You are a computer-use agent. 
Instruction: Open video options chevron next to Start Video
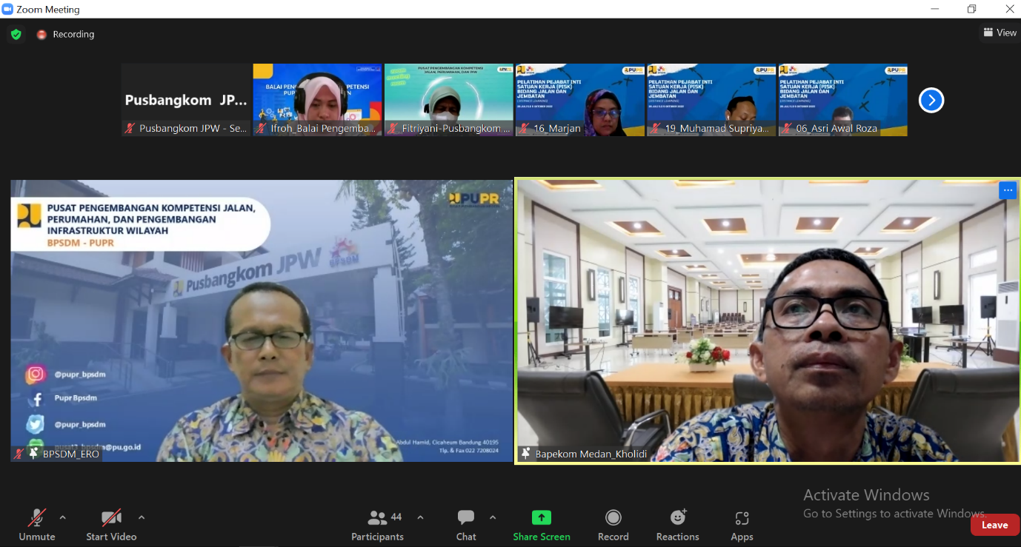[141, 517]
